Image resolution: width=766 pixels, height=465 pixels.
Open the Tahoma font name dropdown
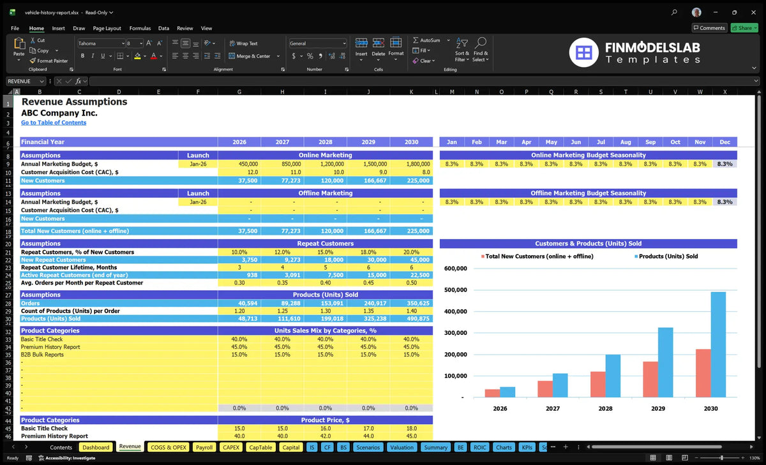pos(122,43)
